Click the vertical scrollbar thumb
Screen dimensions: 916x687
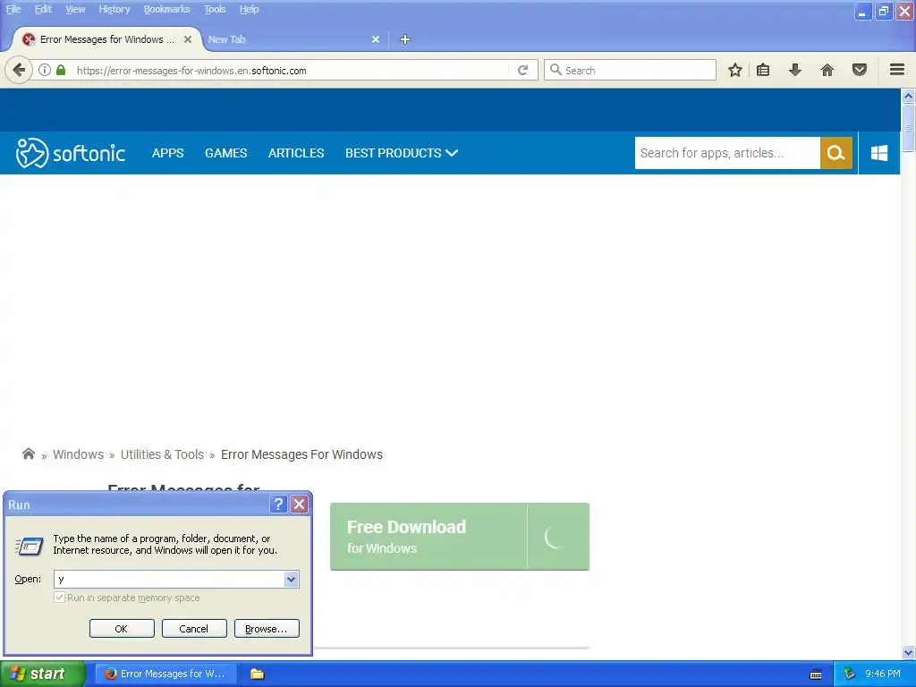coord(908,127)
